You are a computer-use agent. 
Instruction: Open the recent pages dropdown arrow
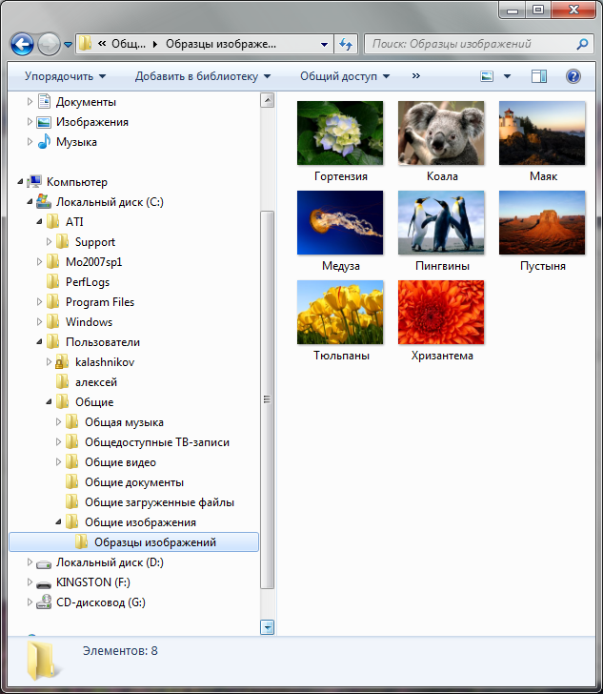coord(68,44)
